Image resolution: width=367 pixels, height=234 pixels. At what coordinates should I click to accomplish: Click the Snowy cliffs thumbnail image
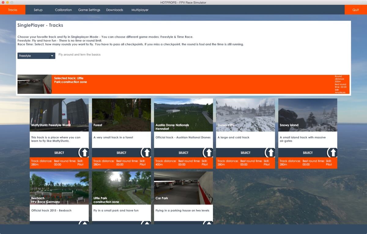click(x=246, y=115)
